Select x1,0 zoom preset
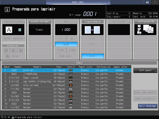 tap(66, 44)
